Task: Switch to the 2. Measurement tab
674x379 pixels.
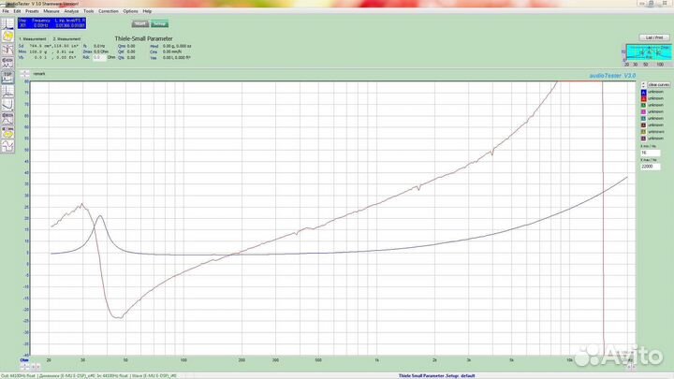Action: click(x=68, y=38)
